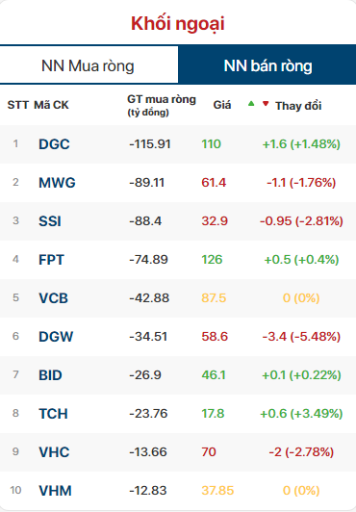Open TCH stock details
This screenshot has width=356, height=512.
tap(54, 414)
